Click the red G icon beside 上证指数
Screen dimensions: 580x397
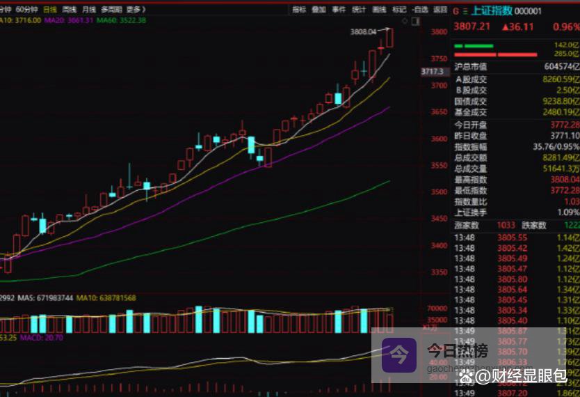[x=456, y=10]
